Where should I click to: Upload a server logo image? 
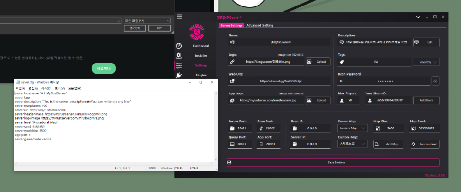[x=317, y=61]
